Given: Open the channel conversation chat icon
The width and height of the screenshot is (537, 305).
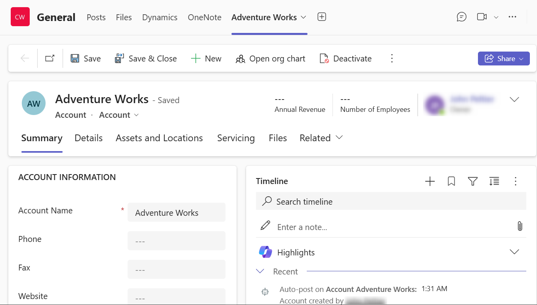Looking at the screenshot, I should (x=461, y=17).
